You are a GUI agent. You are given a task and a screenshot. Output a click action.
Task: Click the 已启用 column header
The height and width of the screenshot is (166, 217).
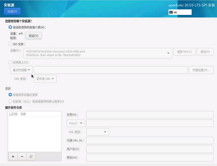click(13, 114)
